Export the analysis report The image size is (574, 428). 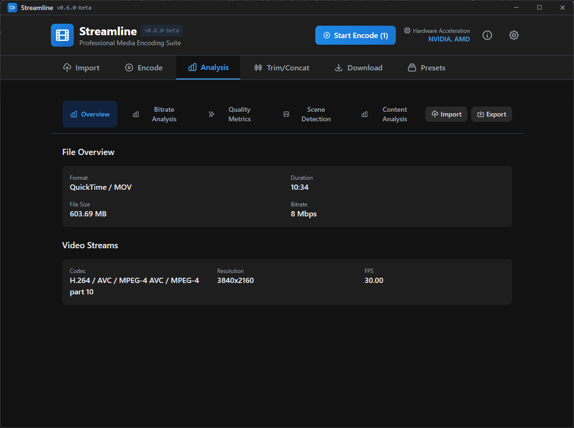click(491, 114)
